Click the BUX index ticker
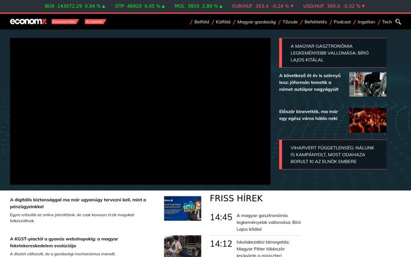 click(75, 6)
